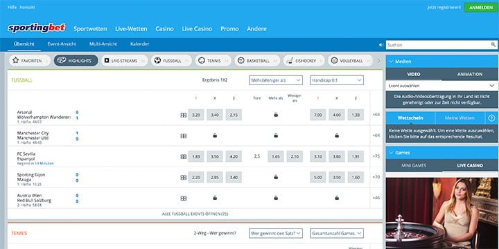499x249 pixels.
Task: Show the Meine Wetten tab
Action: click(x=459, y=118)
